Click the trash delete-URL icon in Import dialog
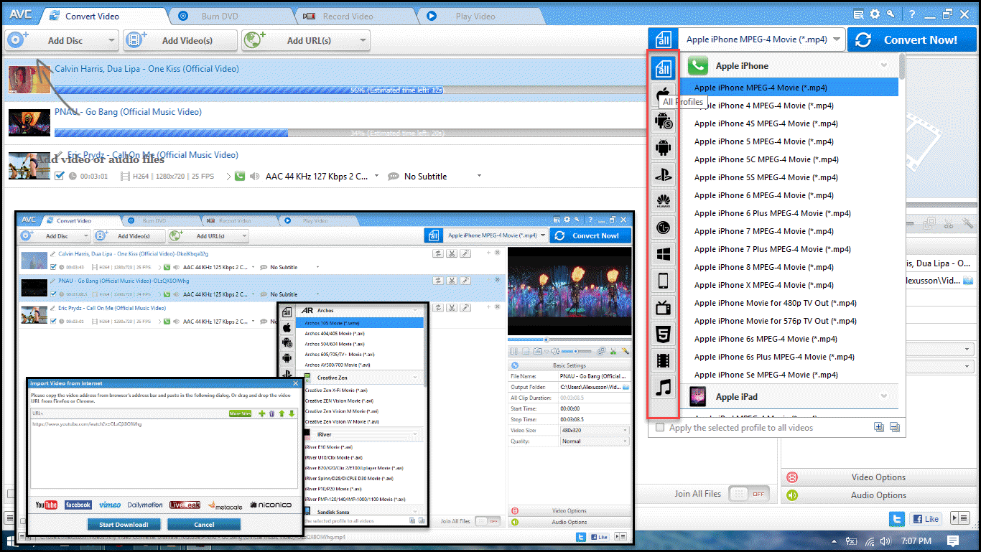Screen dimensions: 981x552 coord(271,413)
